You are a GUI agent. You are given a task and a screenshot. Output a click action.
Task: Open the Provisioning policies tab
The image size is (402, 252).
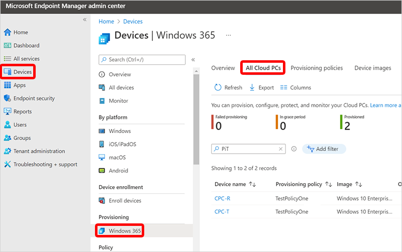(x=317, y=68)
